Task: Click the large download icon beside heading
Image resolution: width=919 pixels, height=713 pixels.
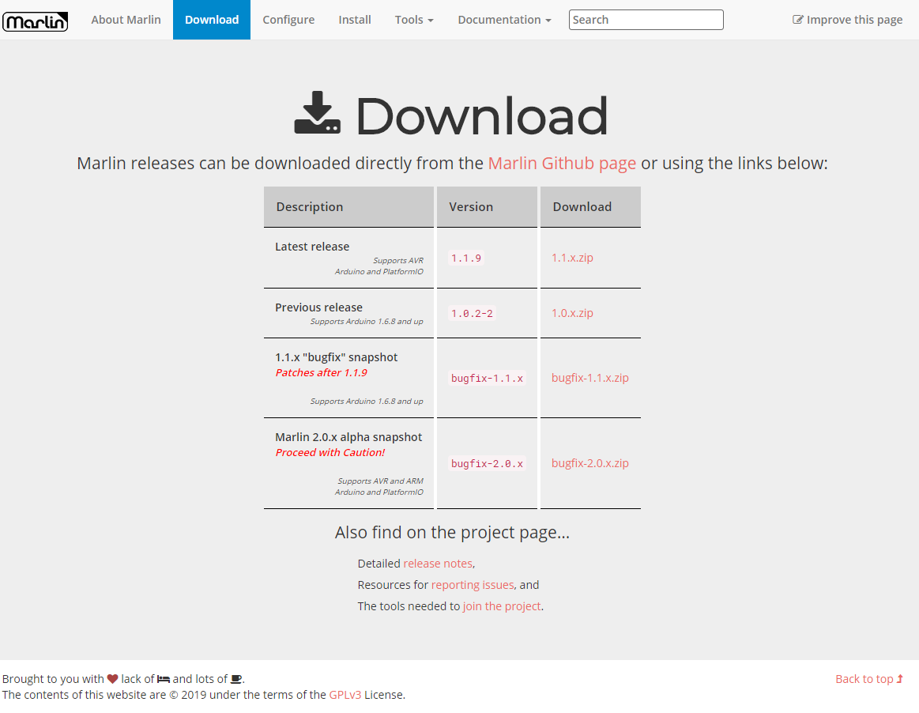Action: point(318,113)
